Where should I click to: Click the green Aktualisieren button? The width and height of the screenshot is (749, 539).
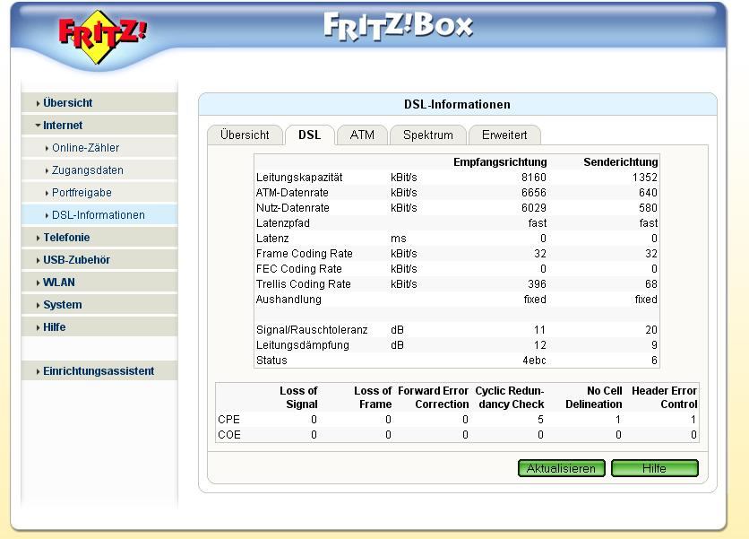[561, 468]
